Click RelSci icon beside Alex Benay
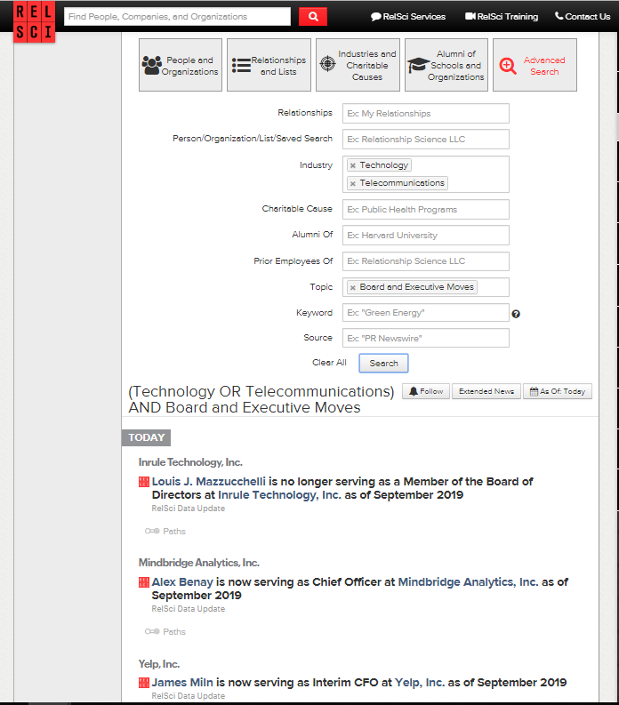619x705 pixels. (144, 582)
